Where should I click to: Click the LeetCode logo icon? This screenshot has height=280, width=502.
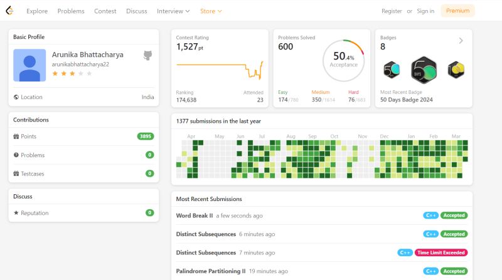click(x=10, y=11)
